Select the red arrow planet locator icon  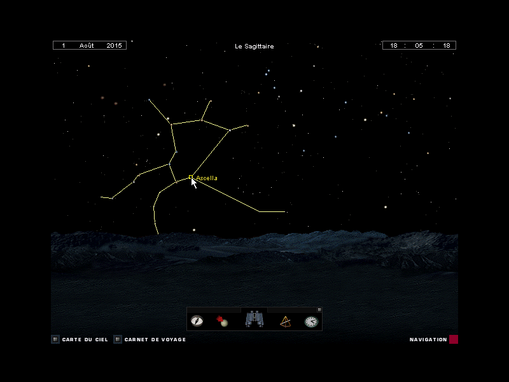[222, 321]
